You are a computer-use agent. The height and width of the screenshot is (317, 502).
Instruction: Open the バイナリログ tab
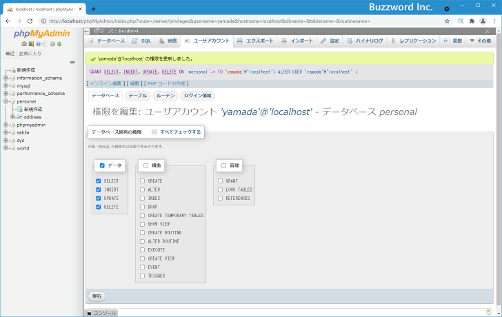pos(365,41)
